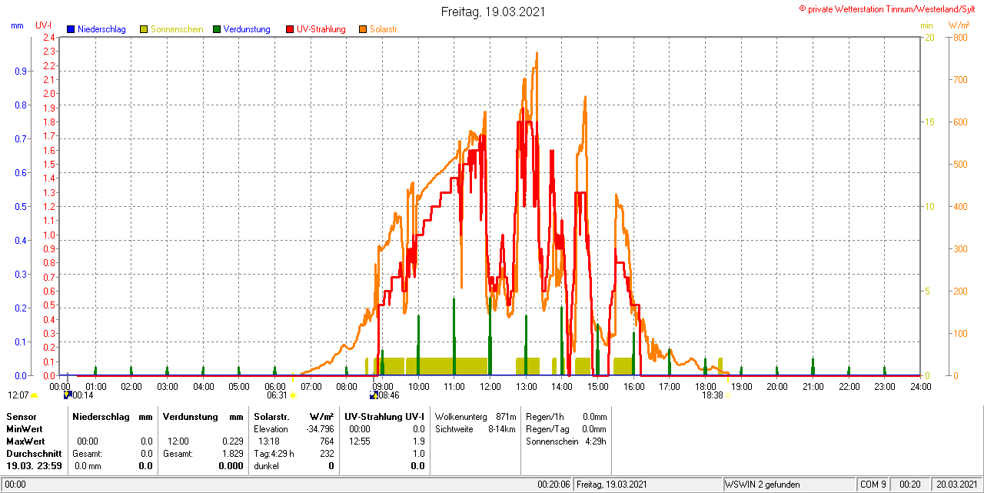The width and height of the screenshot is (984, 493).
Task: Click the 00:20 status bar field
Action: click(910, 485)
